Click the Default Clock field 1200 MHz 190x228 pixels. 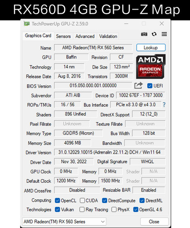[66, 181]
